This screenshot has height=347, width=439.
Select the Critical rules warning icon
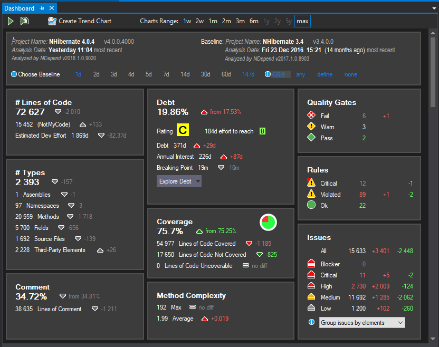(311, 183)
